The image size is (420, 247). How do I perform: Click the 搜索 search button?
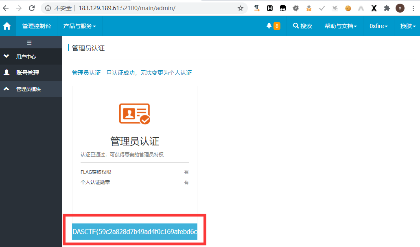pyautogui.click(x=302, y=26)
